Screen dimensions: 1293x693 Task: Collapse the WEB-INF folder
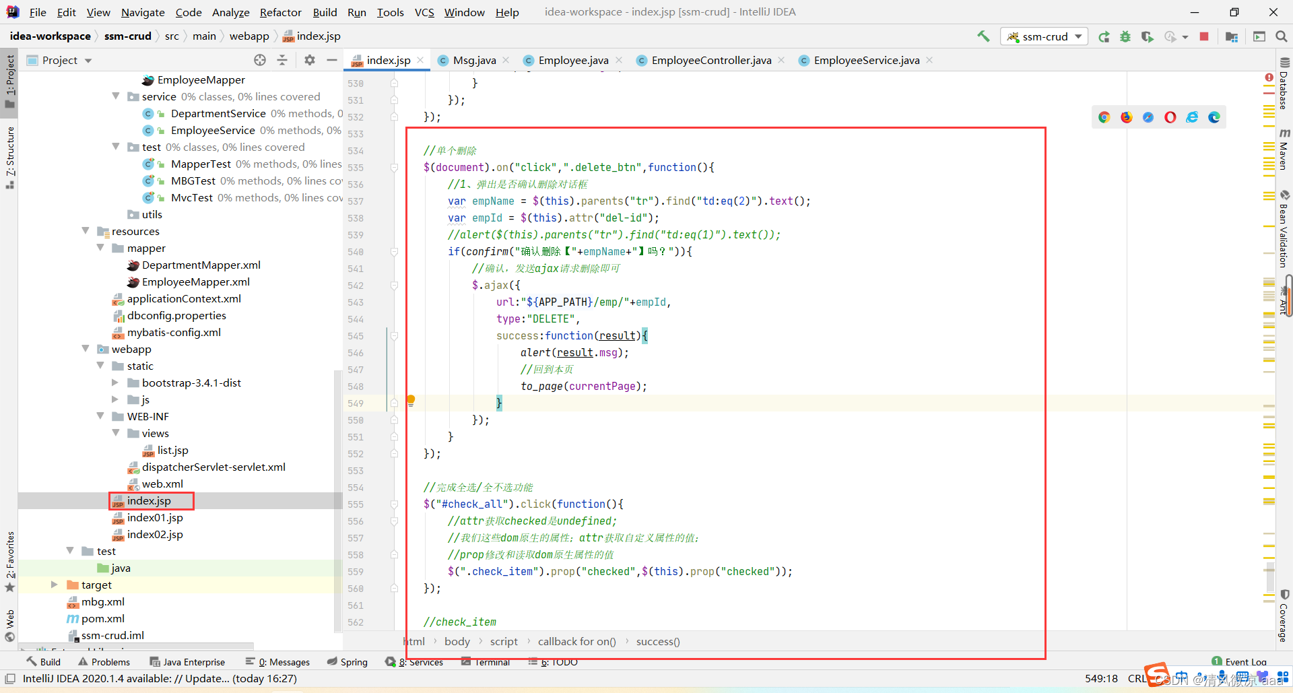[x=100, y=416]
